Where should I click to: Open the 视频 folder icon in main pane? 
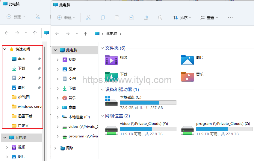pos(111,60)
